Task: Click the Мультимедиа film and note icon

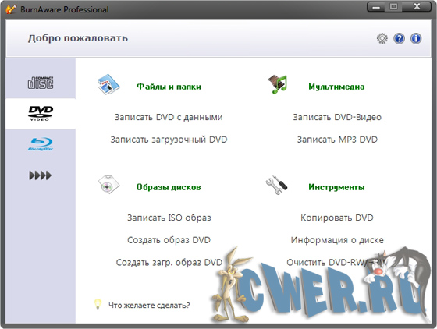Action: tap(277, 84)
